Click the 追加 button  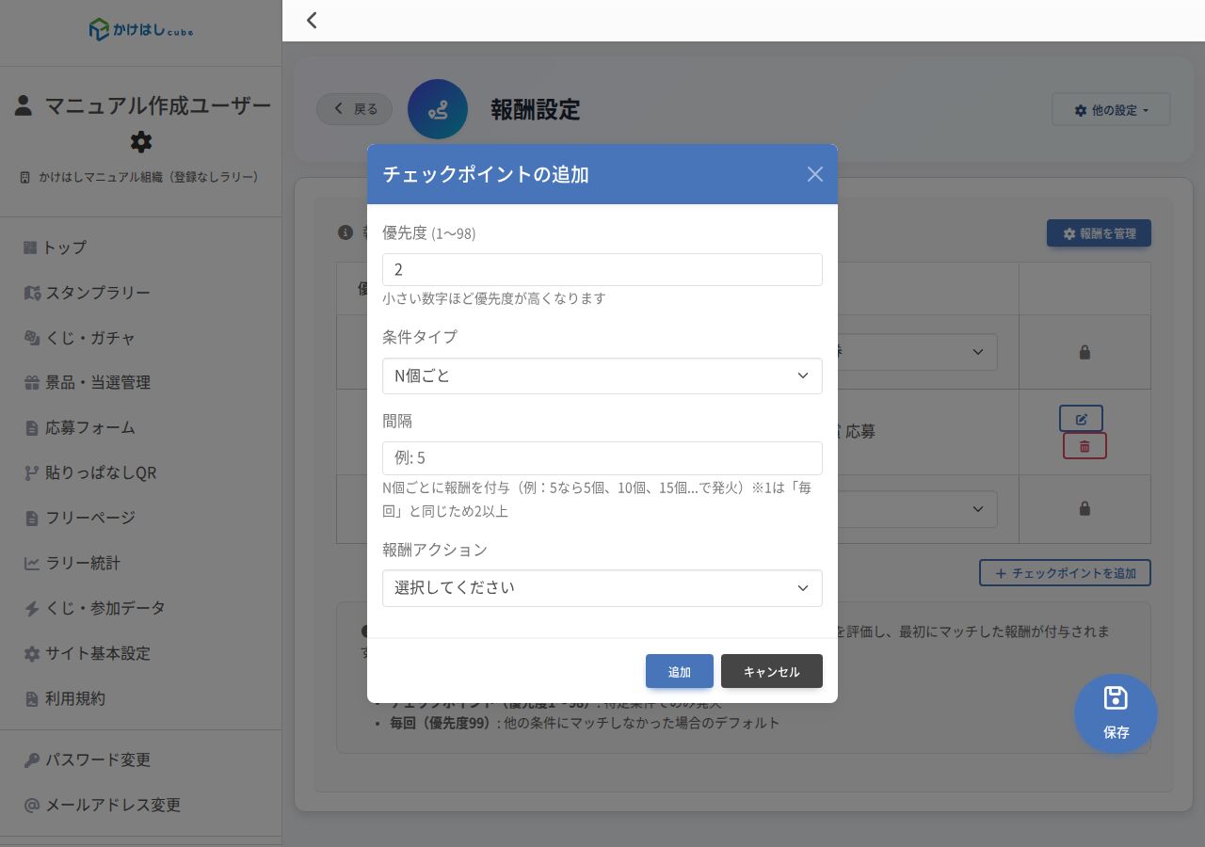pyautogui.click(x=680, y=671)
